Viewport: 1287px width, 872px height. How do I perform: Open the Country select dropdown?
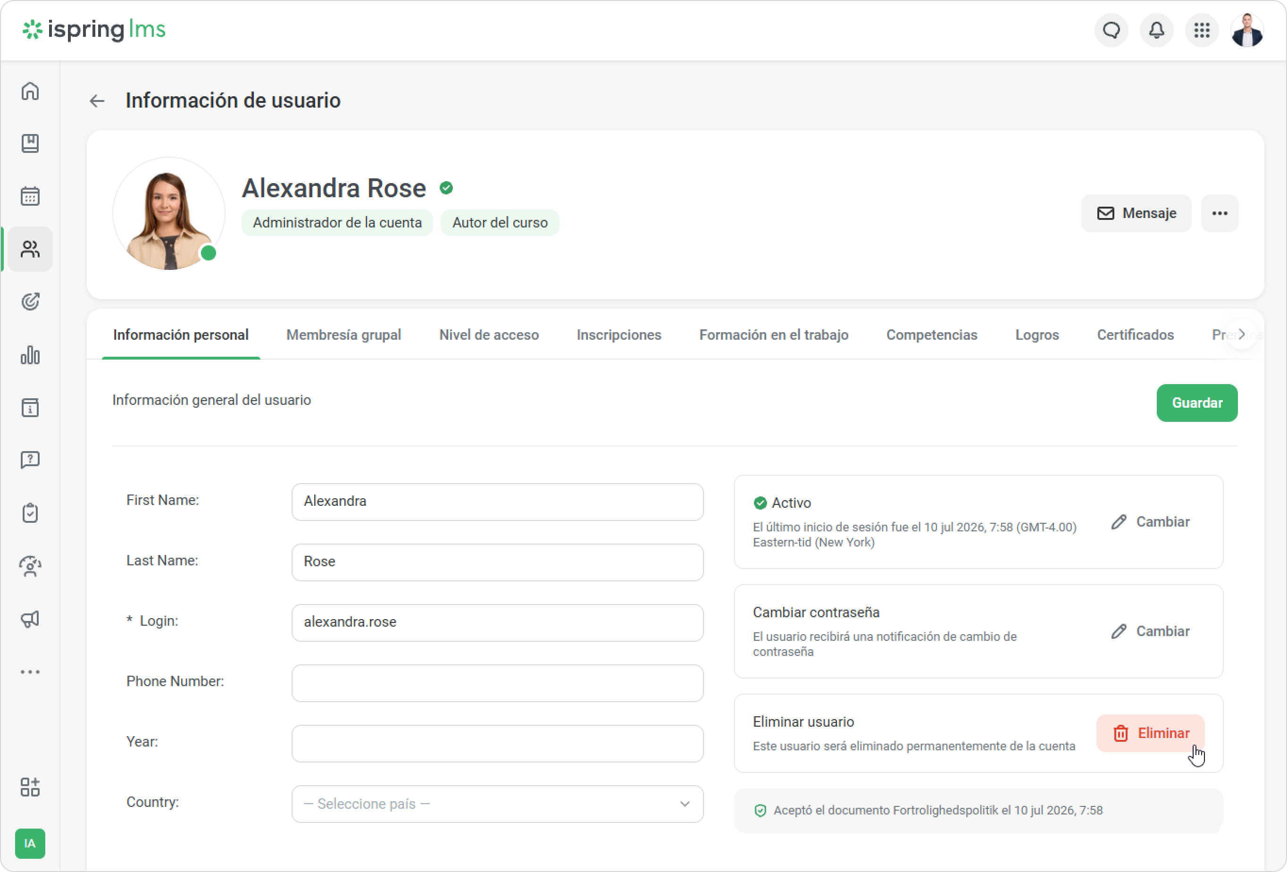click(x=497, y=804)
